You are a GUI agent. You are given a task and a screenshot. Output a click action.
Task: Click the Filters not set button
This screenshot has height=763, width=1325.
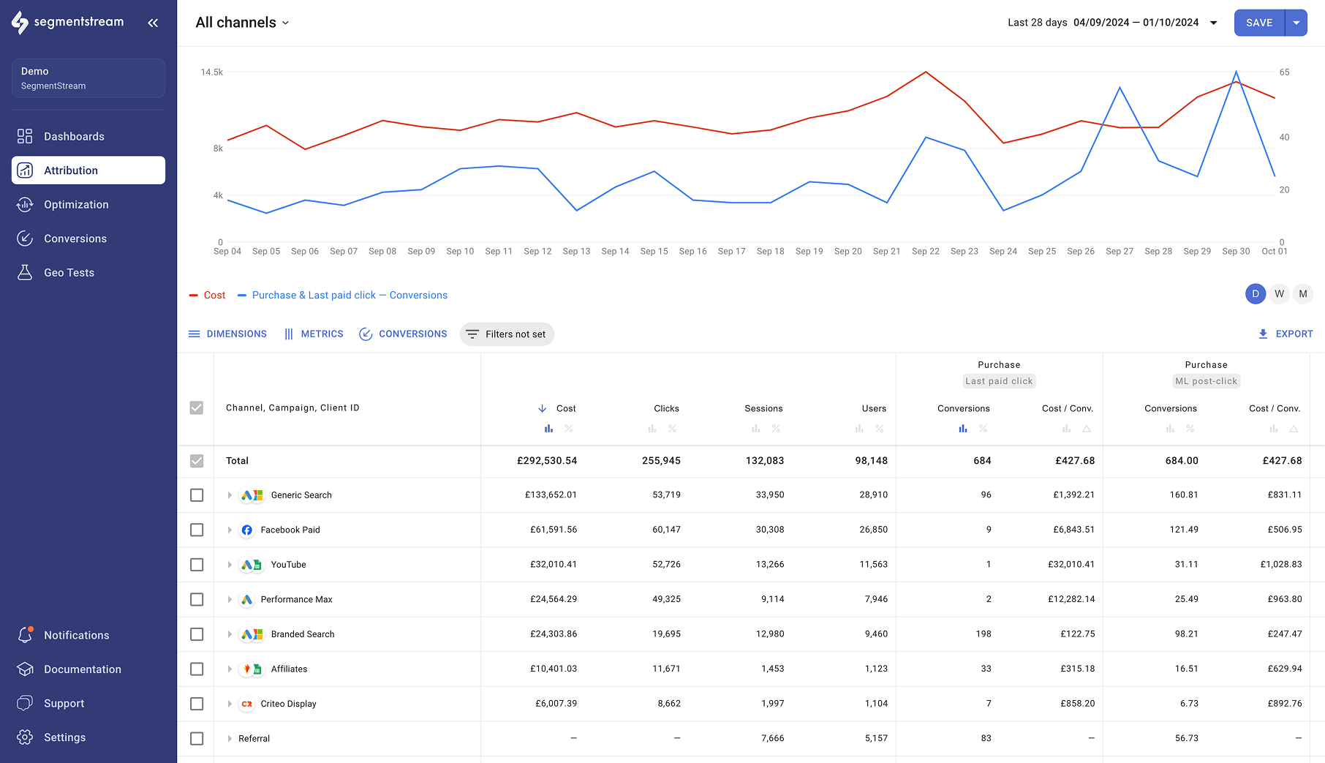click(507, 334)
